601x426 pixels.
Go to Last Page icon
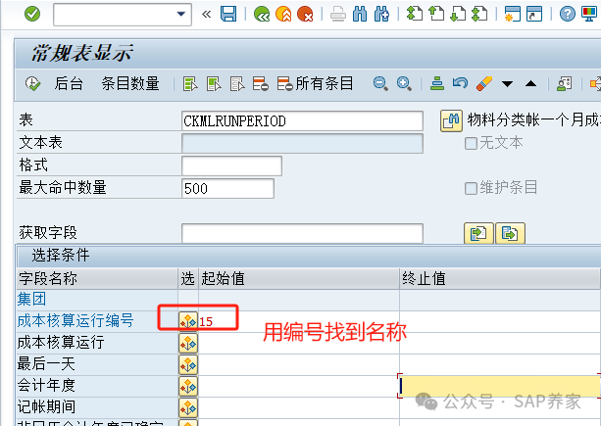479,14
